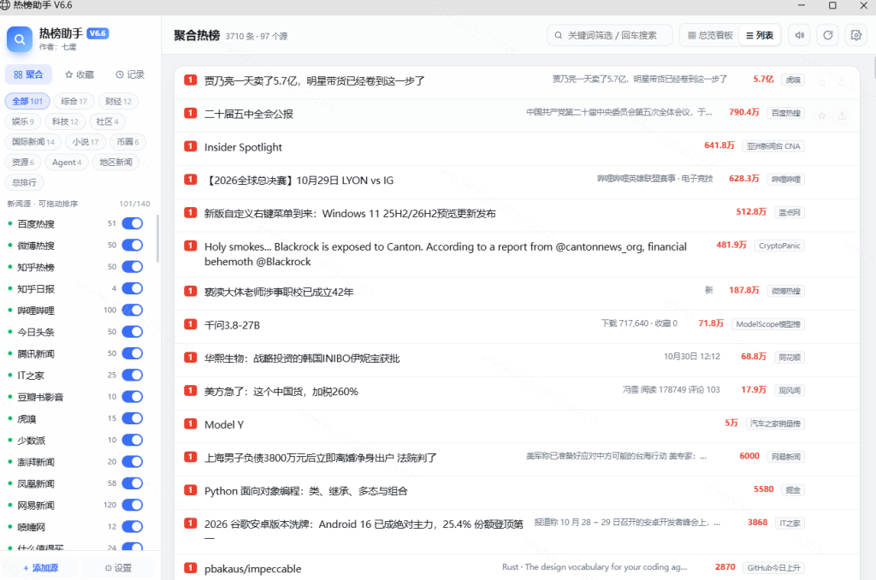Open the 总排行 overall ranking chip
The height and width of the screenshot is (580, 876).
click(25, 182)
